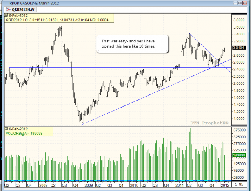
Task: Click the 2012 label on the time axis
Action: coord(225,185)
